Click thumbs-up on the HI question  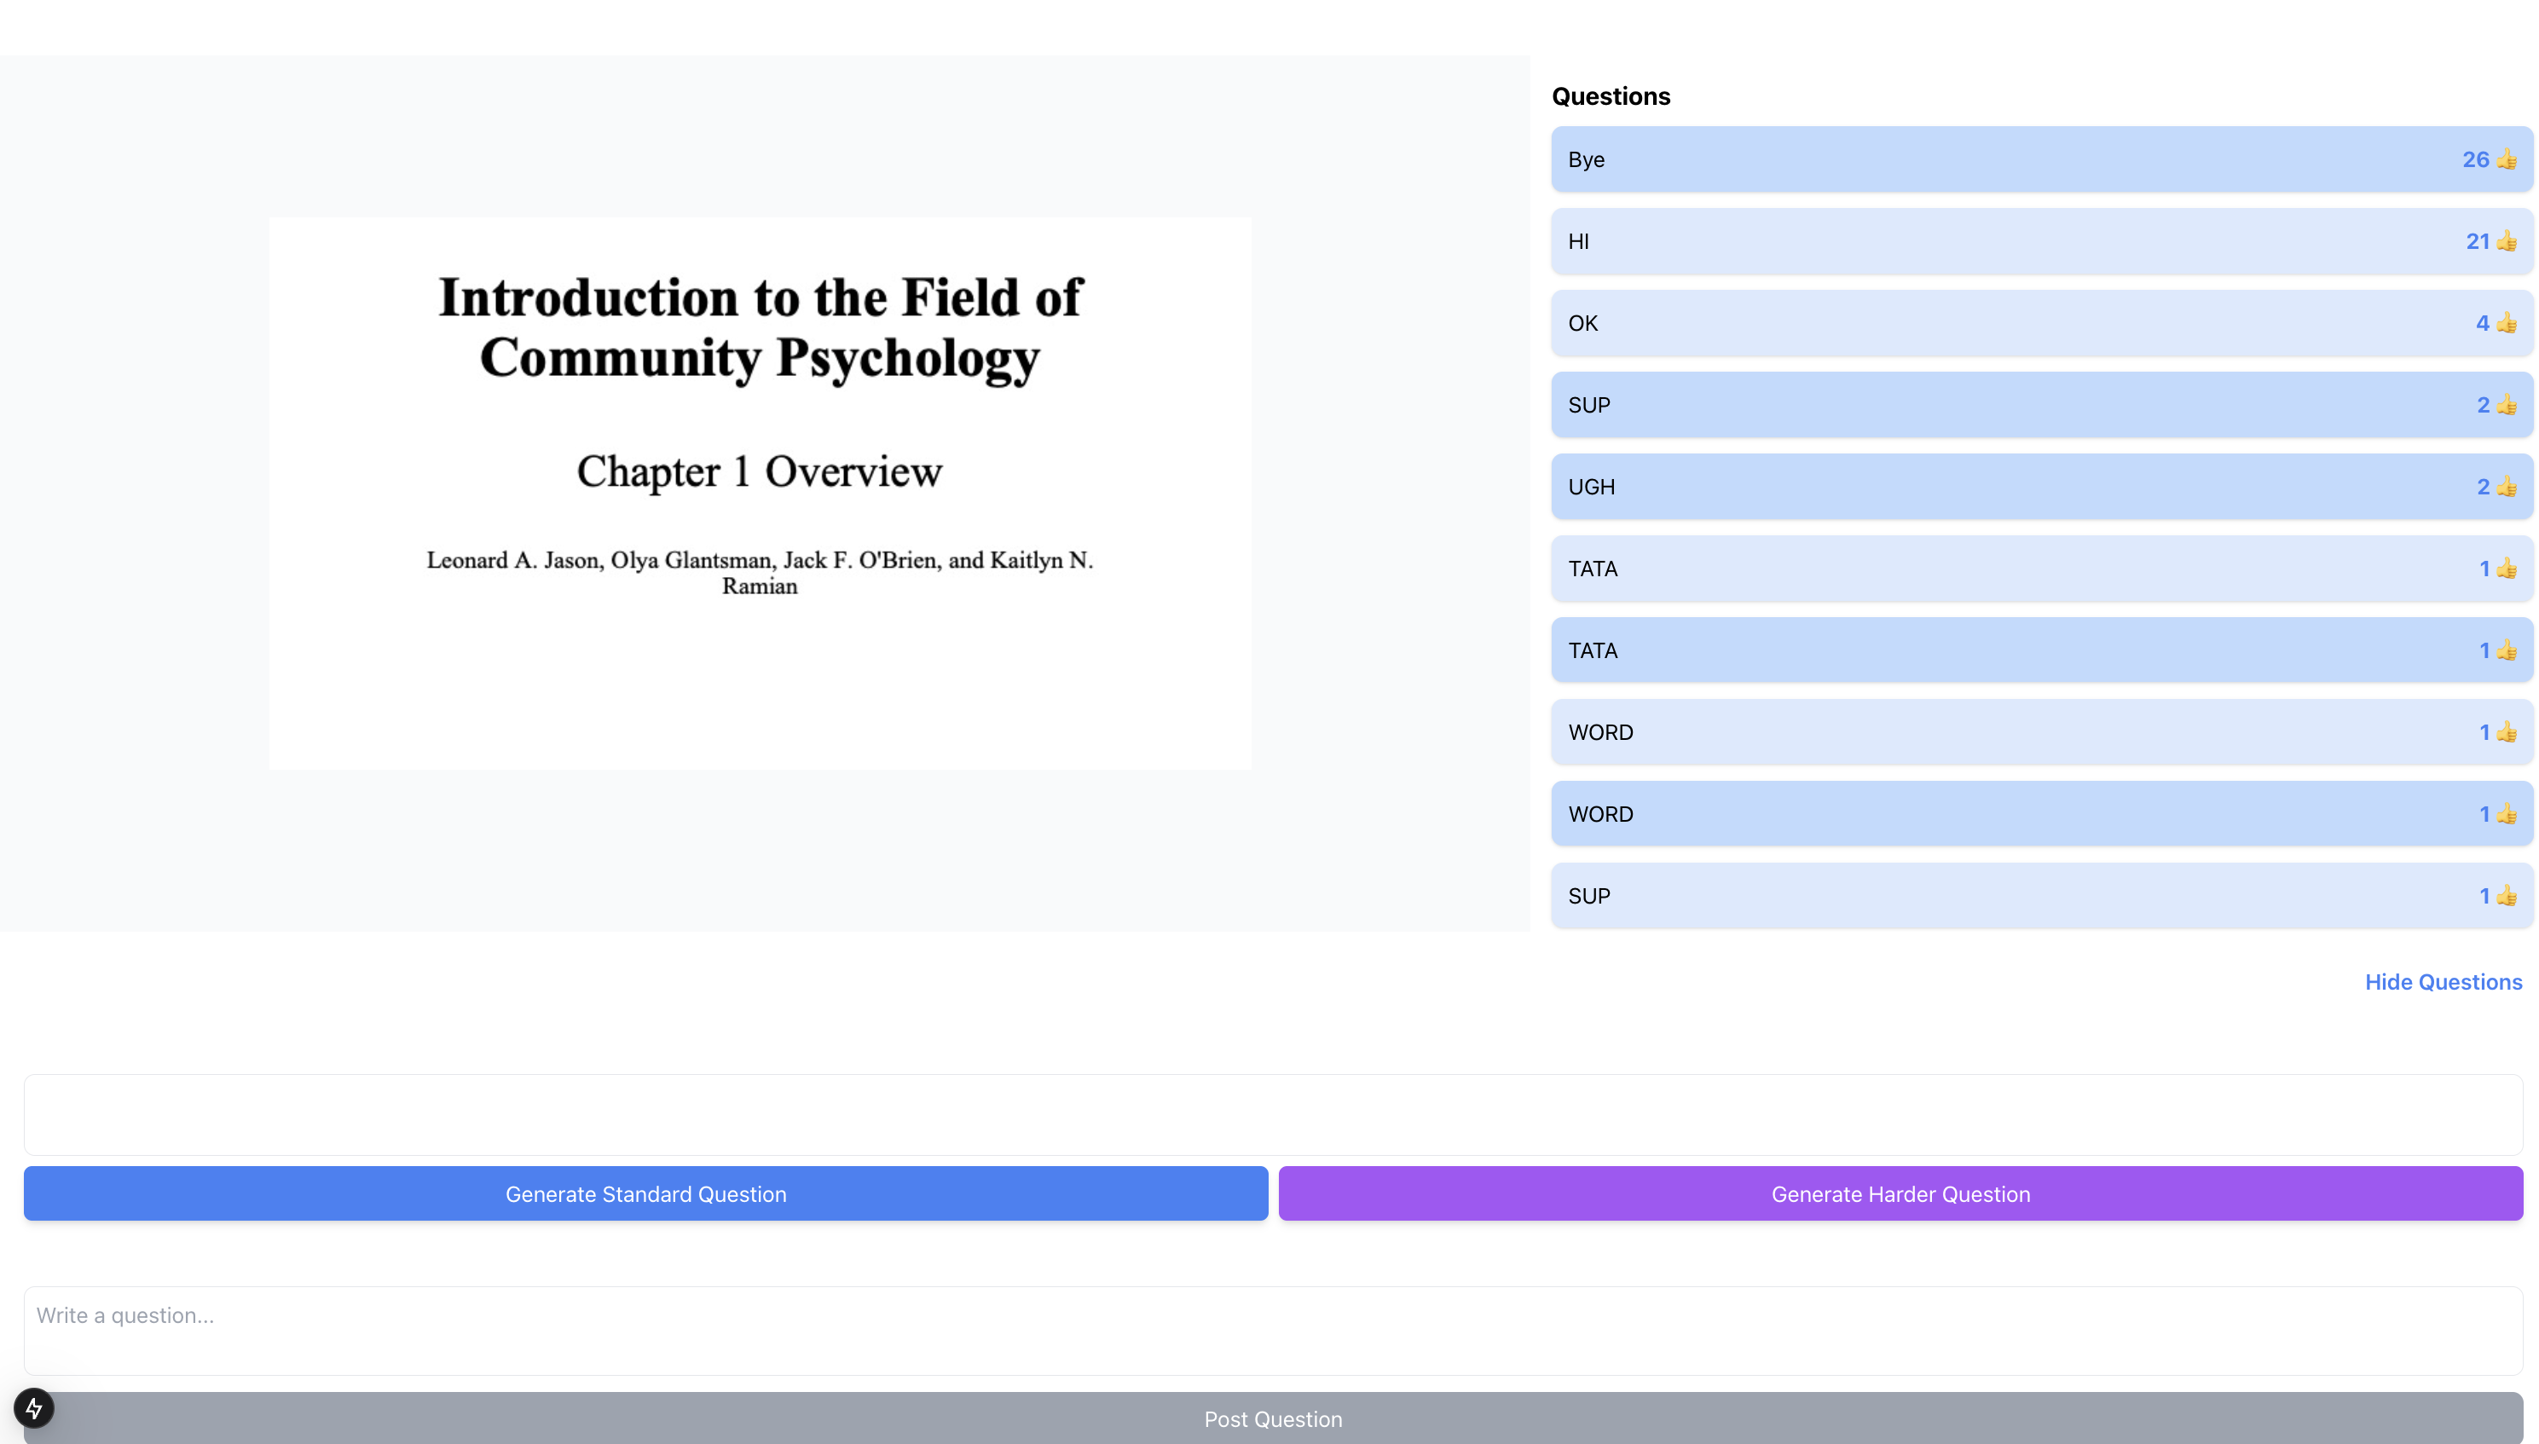[2507, 241]
